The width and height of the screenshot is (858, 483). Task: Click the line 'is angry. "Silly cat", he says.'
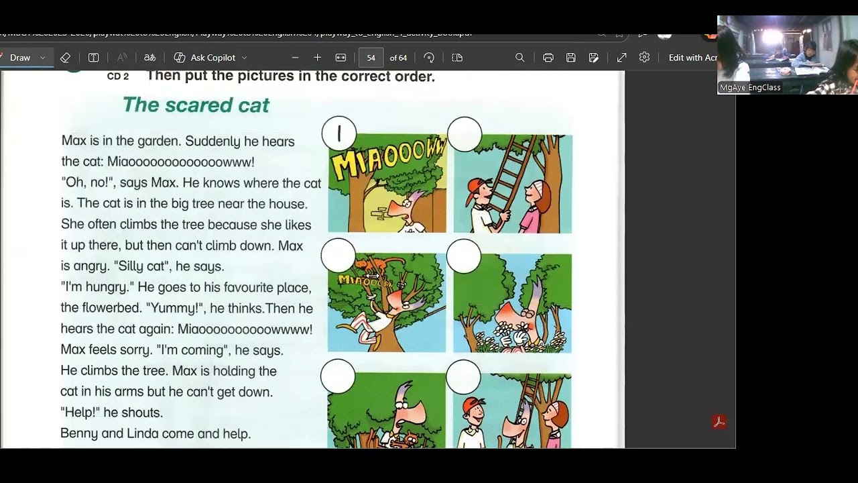click(x=143, y=266)
